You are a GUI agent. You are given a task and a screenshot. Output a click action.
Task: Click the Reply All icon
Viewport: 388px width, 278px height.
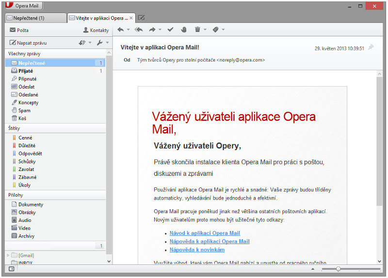pos(139,30)
